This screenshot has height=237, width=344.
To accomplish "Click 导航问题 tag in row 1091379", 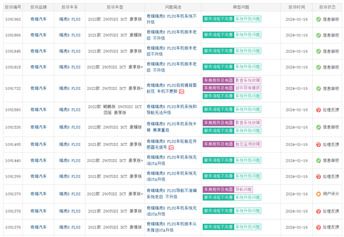I will 243,189.
